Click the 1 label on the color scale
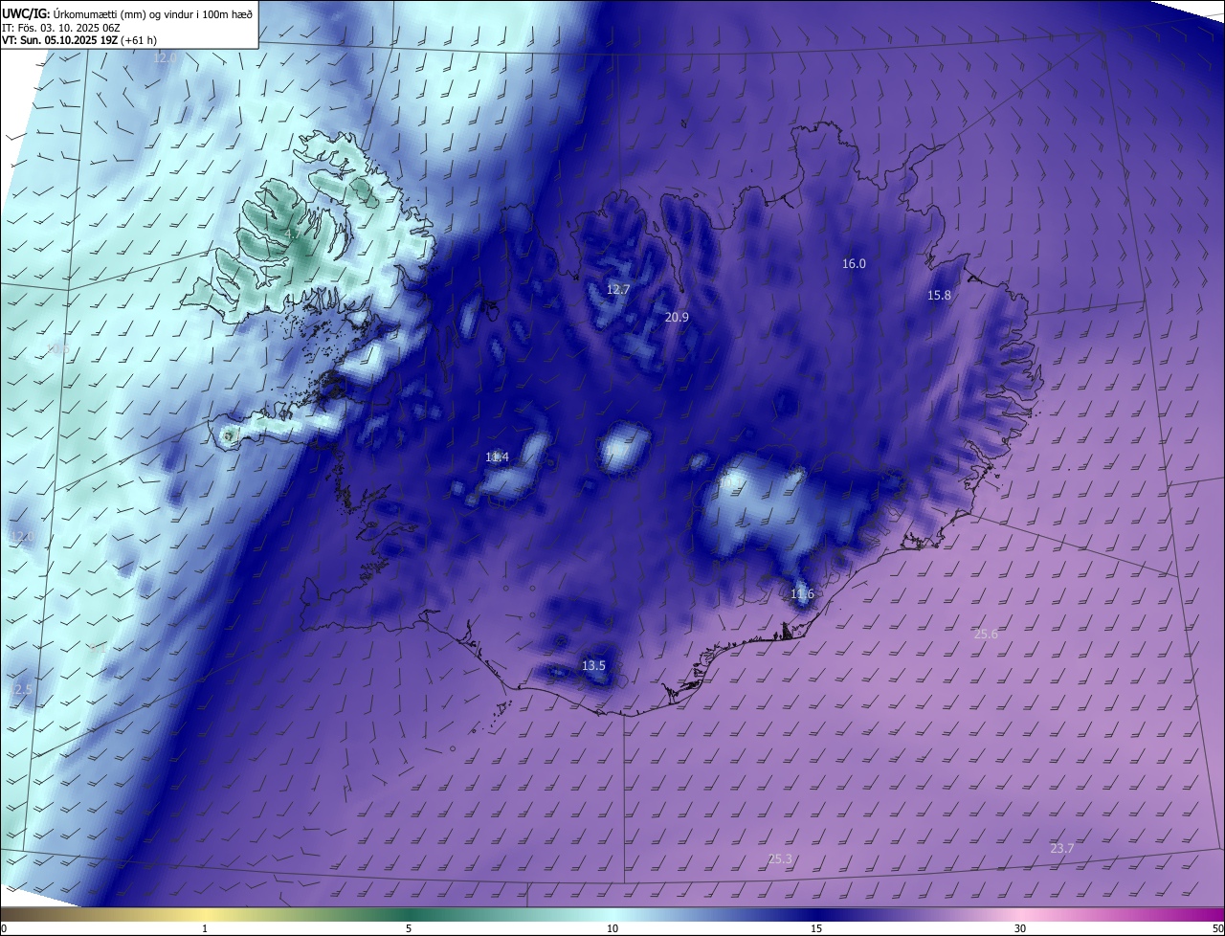This screenshot has height=936, width=1225. [205, 928]
